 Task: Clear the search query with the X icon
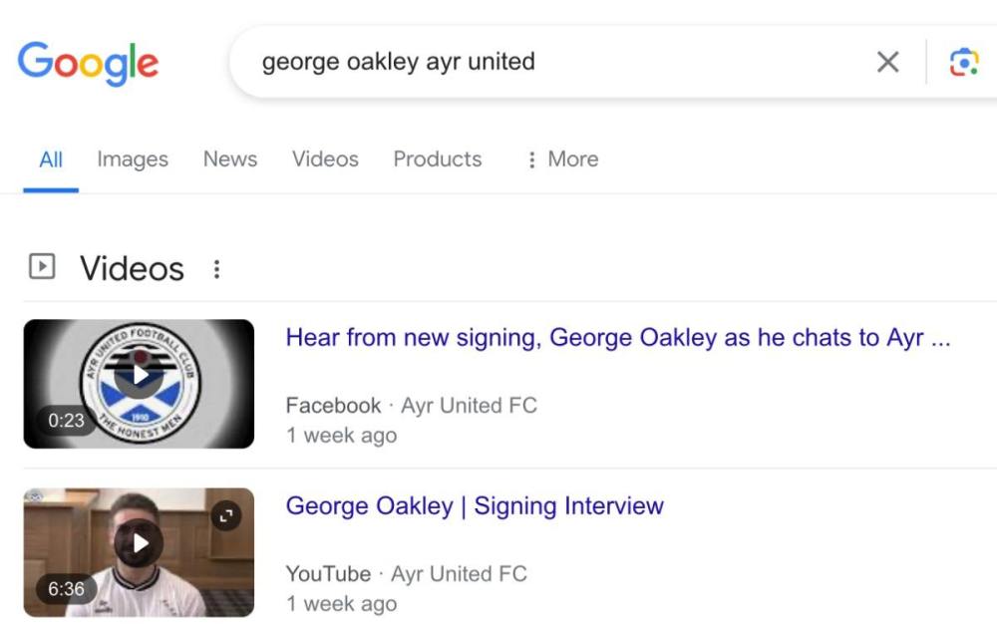coord(887,62)
